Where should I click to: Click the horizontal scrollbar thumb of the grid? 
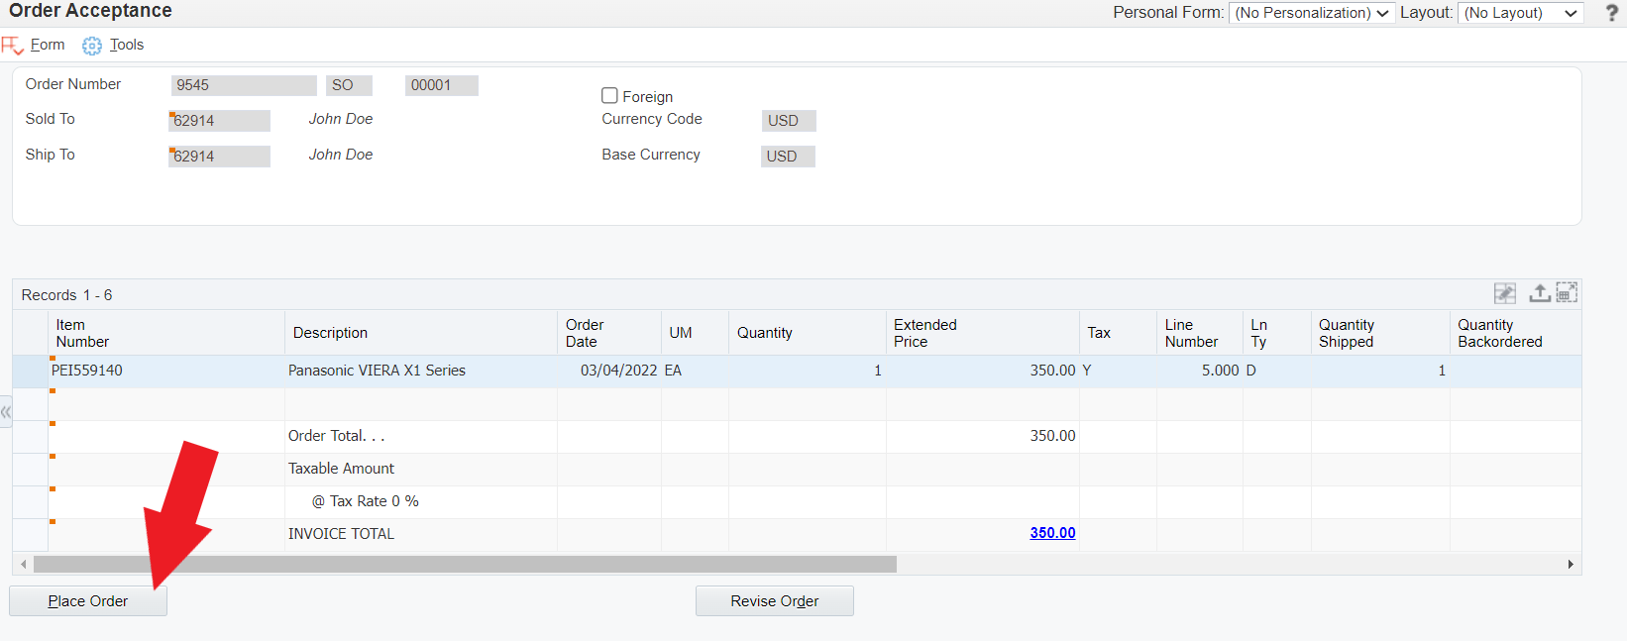[465, 565]
